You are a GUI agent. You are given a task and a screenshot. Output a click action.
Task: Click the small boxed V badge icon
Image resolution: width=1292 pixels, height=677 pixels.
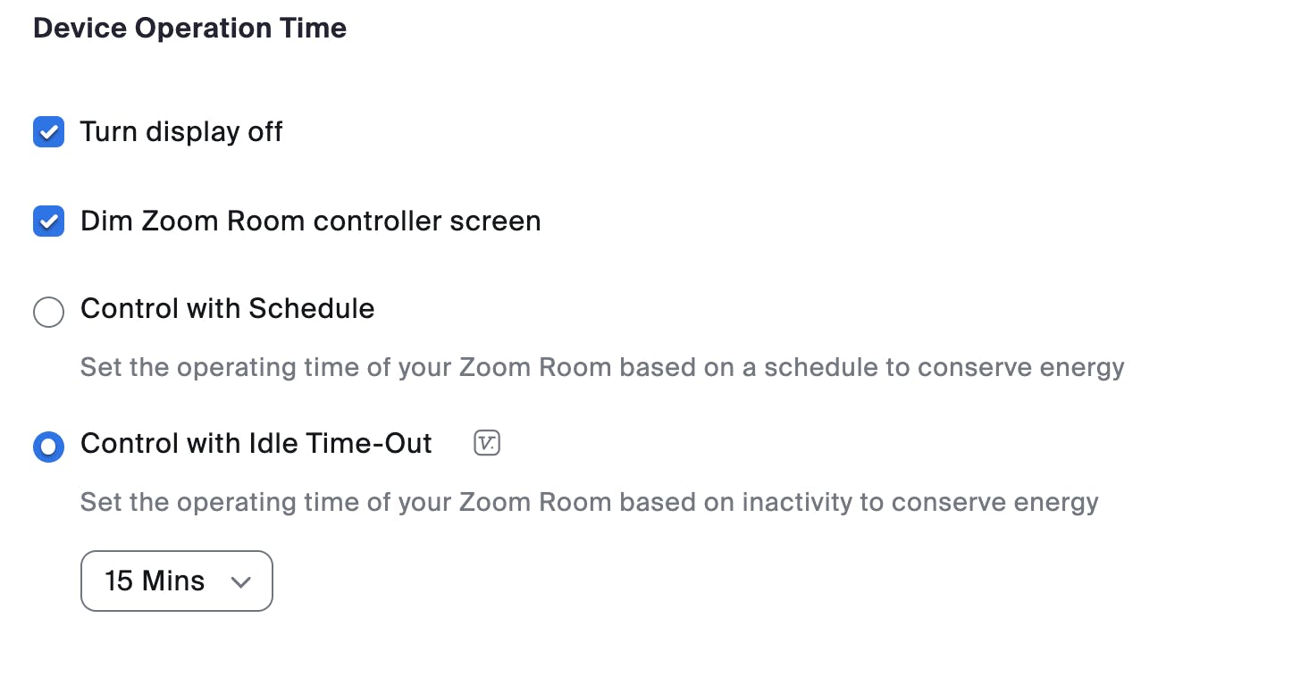pyautogui.click(x=486, y=443)
